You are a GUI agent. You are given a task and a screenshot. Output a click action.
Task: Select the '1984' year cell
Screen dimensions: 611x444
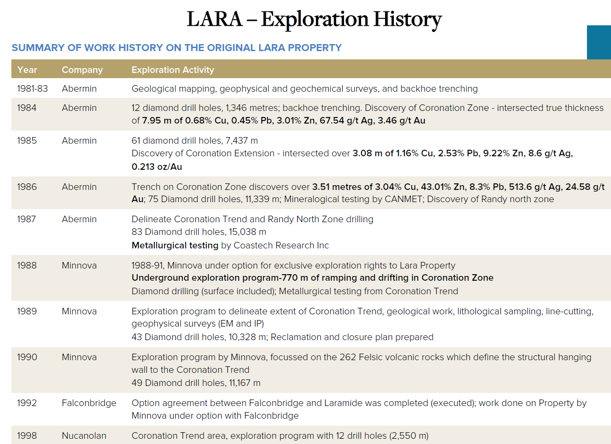tap(27, 108)
